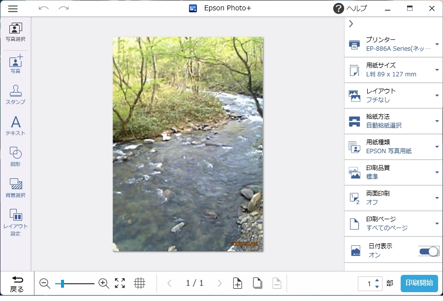Select the Text (テキスト) tool

click(x=16, y=125)
